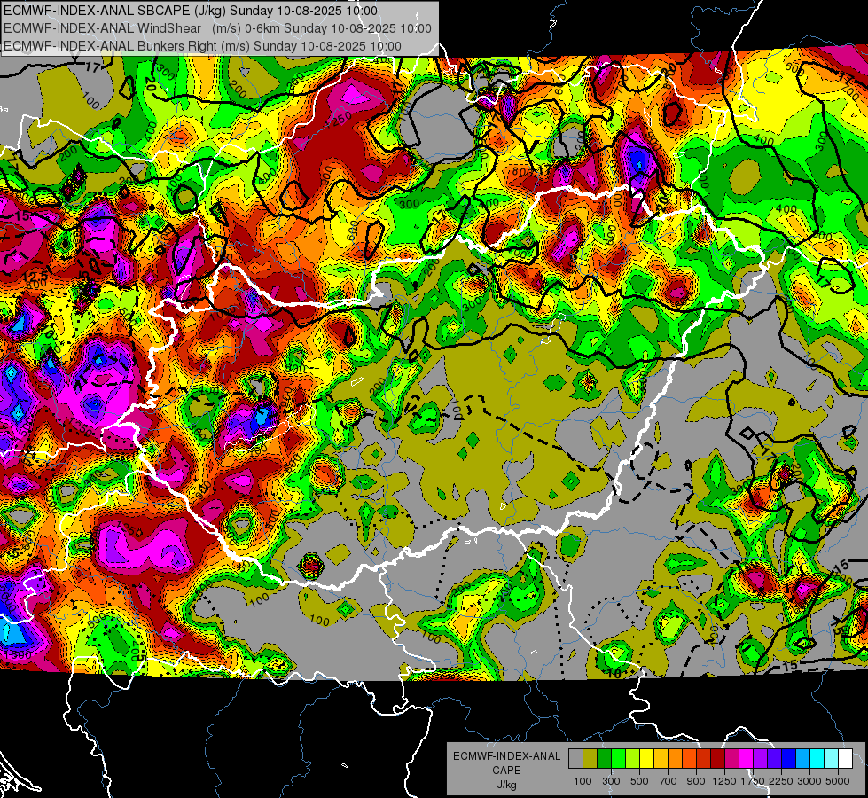
Task: Click the Bunkers Right (m/s) title line
Action: (202, 46)
